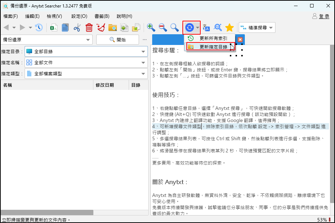The width and height of the screenshot is (335, 223).
Task: Click the zoom in magnifier icon
Action: (x=151, y=27)
